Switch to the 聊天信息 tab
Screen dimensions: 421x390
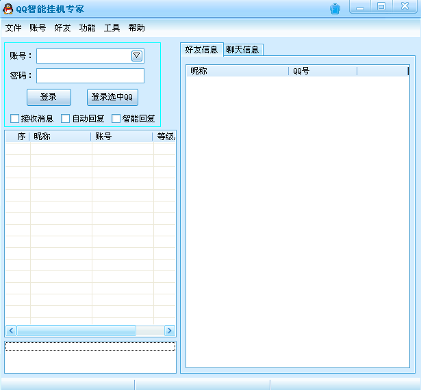(x=243, y=50)
